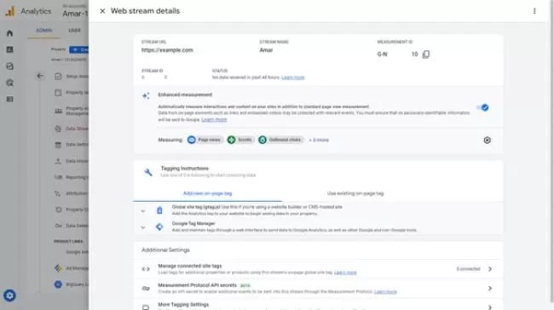Click the Measurement Protocol key icon
The height and width of the screenshot is (310, 554).
tap(146, 289)
